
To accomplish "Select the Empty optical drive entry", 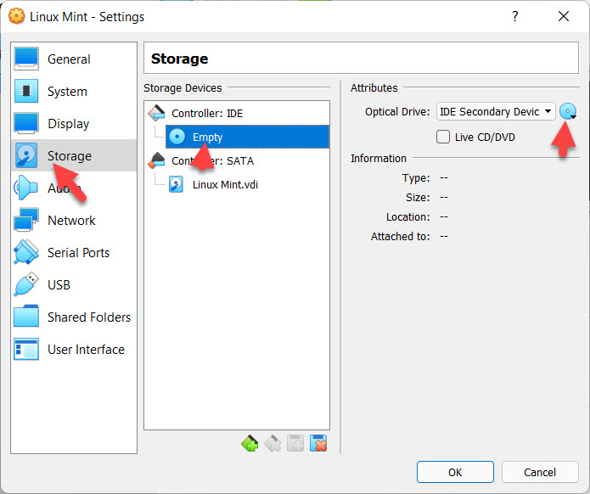I will coord(207,137).
